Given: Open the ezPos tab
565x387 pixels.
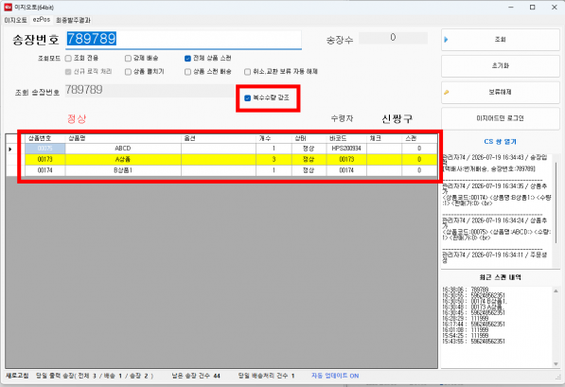Looking at the screenshot, I should click(x=42, y=20).
